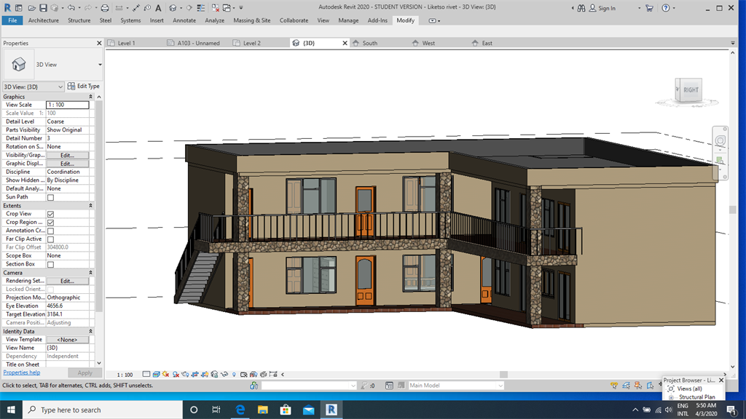Enable the Sun Path checkbox
Image resolution: width=746 pixels, height=419 pixels.
pyautogui.click(x=50, y=197)
